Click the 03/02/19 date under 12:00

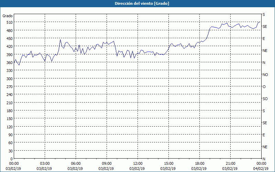coord(137,169)
